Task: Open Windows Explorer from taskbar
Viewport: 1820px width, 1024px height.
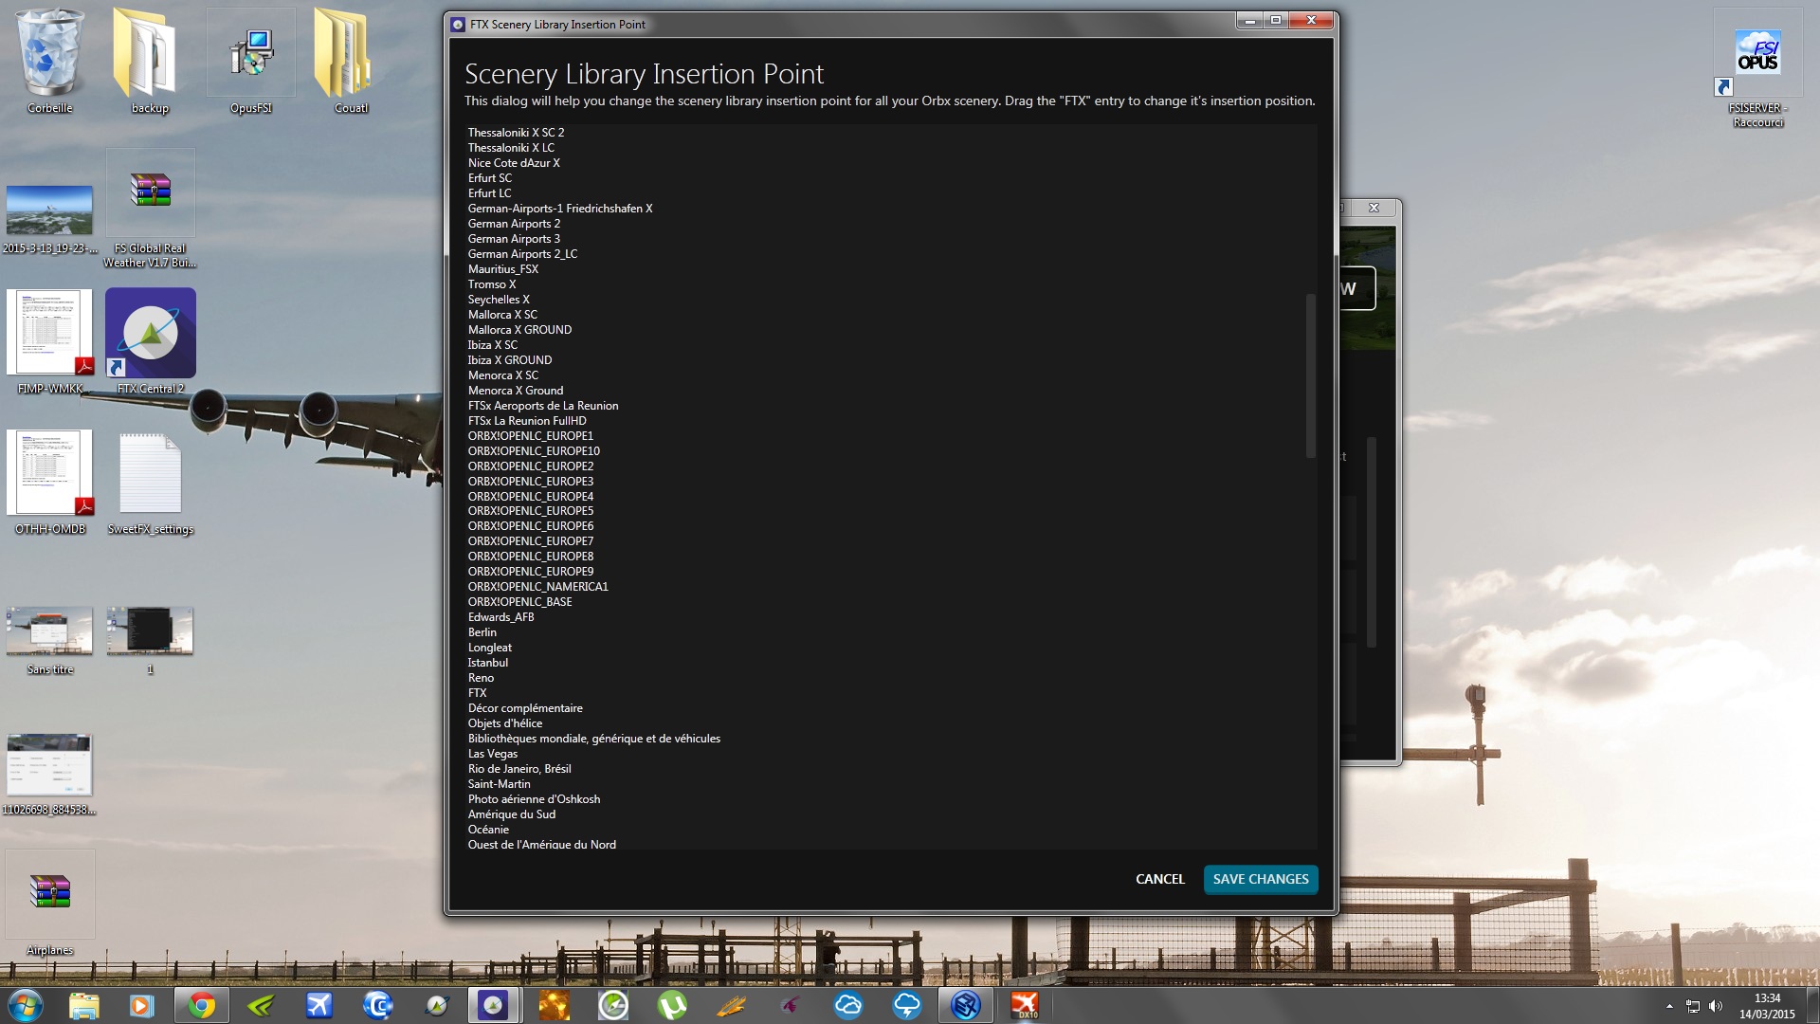Action: [x=83, y=1005]
